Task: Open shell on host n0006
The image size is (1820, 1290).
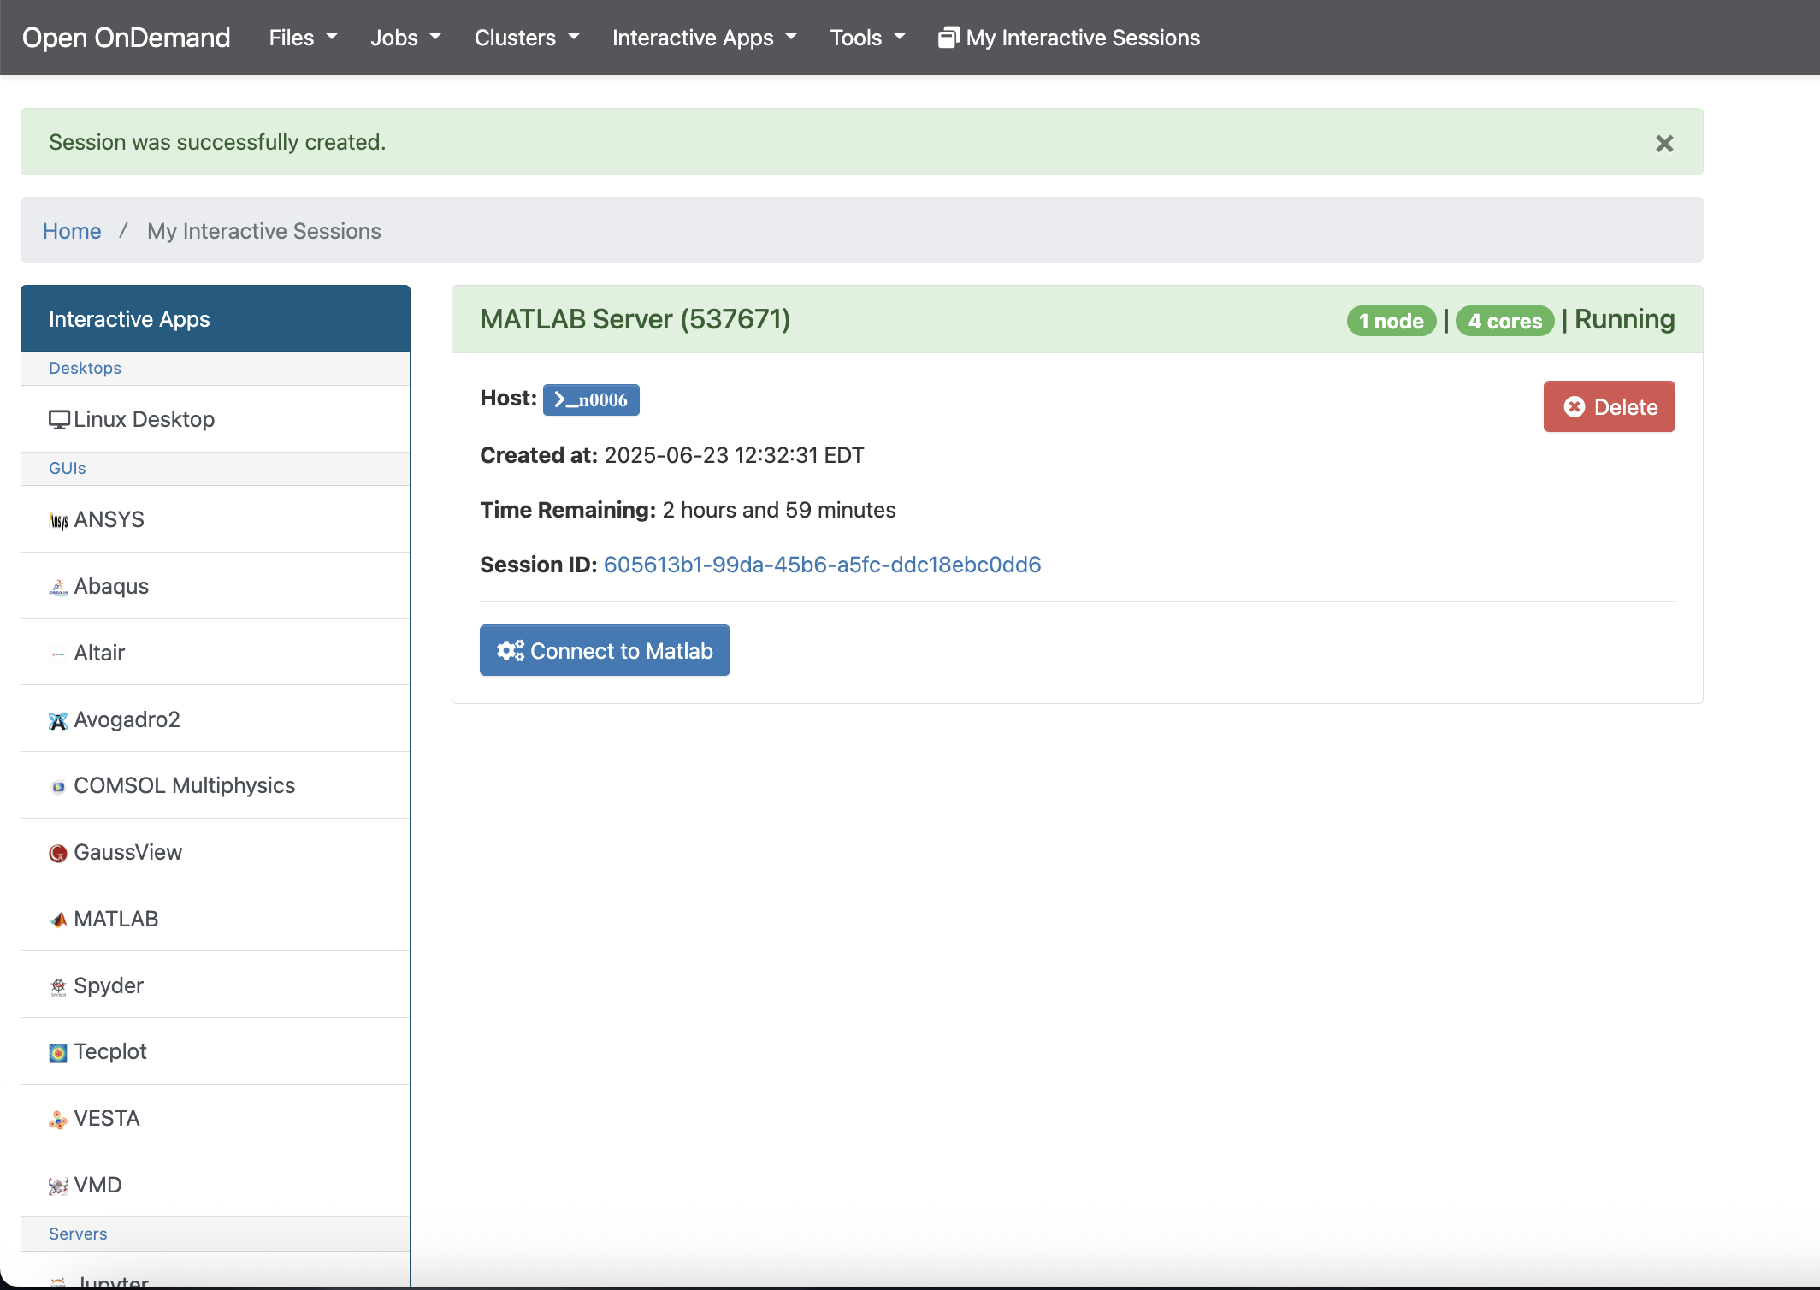Action: coord(591,399)
